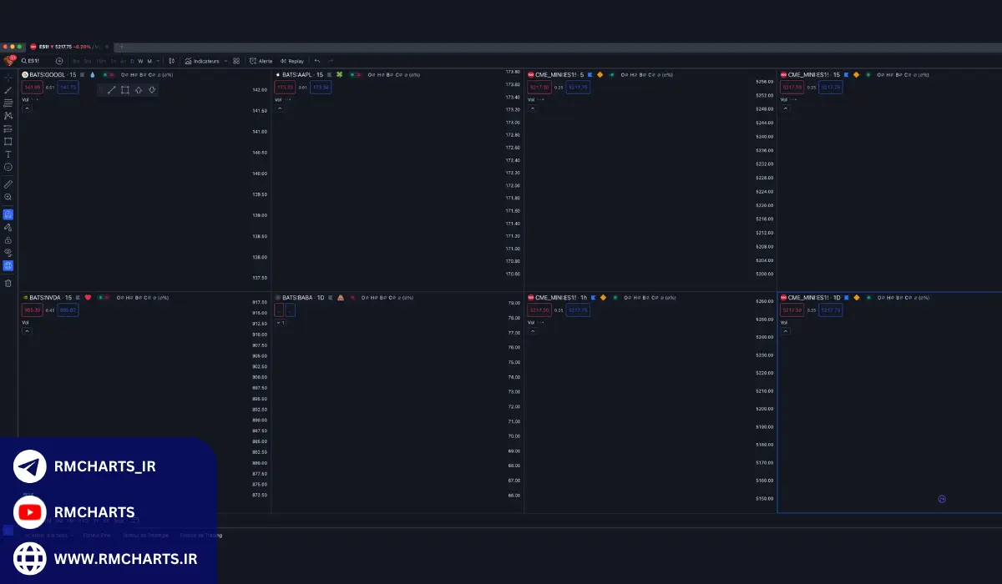Select the Trend Line drawing tool in sidebar
This screenshot has height=584, width=1002.
(x=8, y=89)
